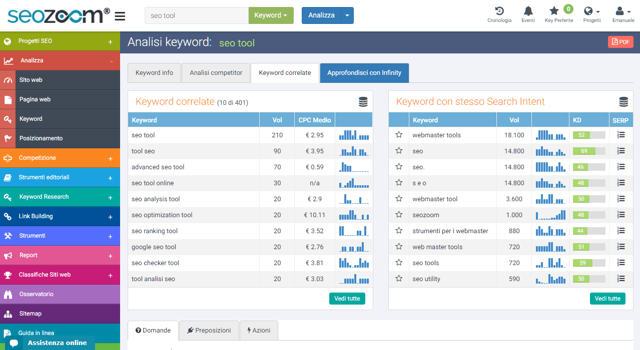Toggle favorite star for webmaster tool

398,199
